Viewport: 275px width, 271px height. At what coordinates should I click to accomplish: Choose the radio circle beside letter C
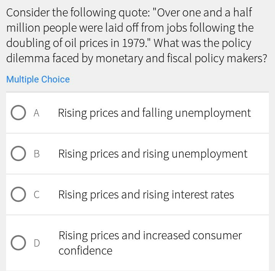[x=18, y=195]
